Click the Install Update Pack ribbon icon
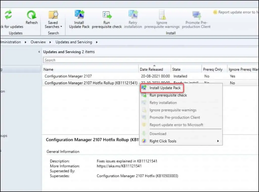This screenshot has width=259, height=192. point(79,14)
